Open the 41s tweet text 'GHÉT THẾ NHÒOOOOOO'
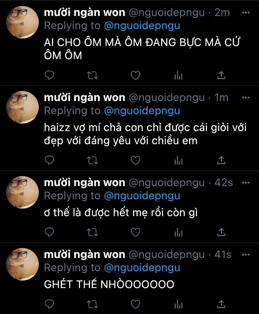 coord(109,284)
